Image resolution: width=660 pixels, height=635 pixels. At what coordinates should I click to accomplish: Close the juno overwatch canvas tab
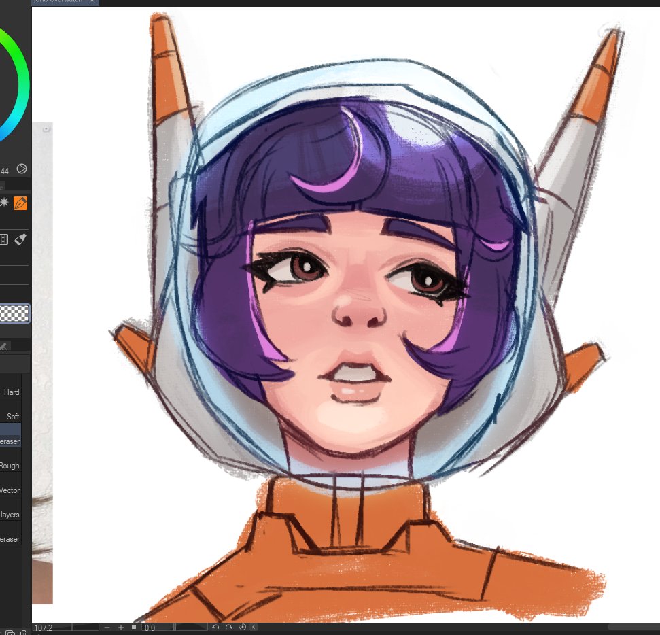pyautogui.click(x=92, y=1)
